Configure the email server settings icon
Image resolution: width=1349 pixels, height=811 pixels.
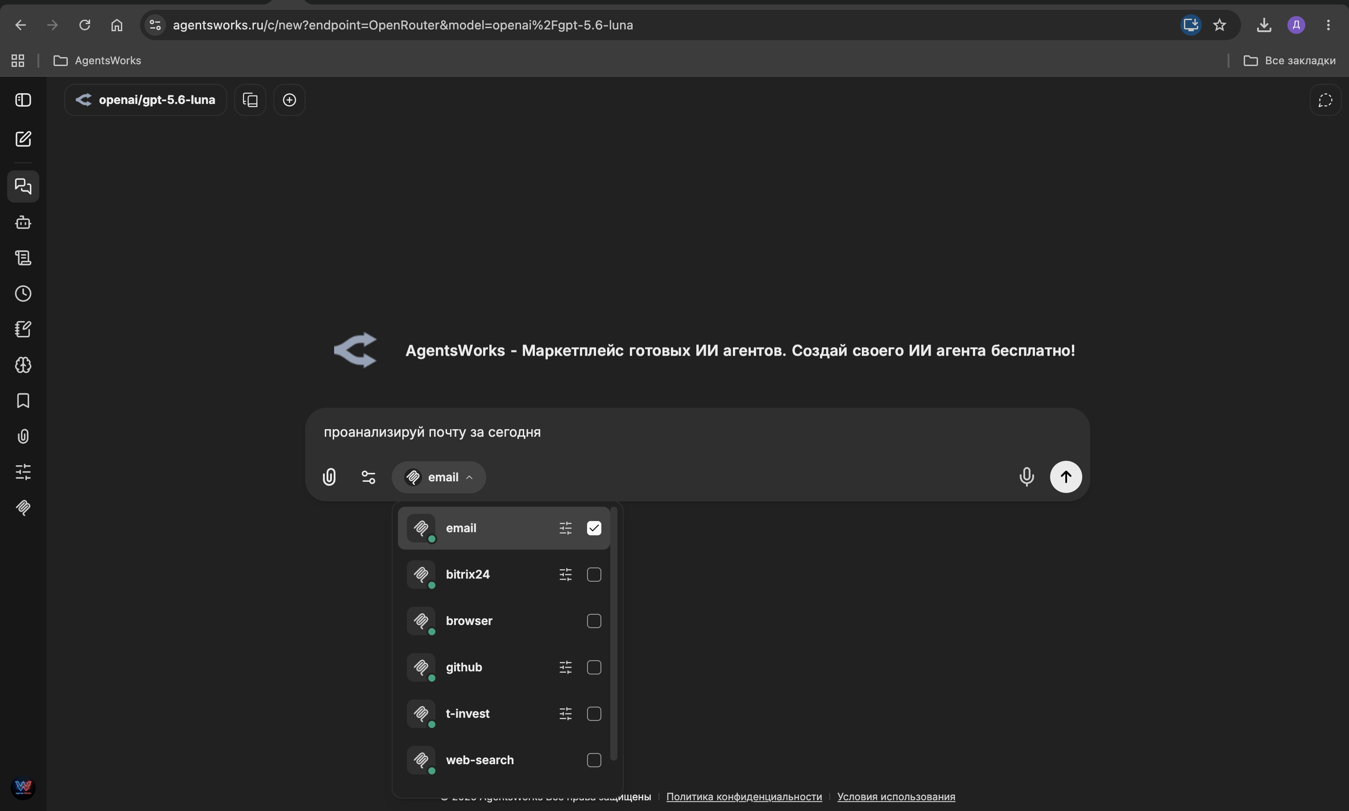pyautogui.click(x=566, y=528)
